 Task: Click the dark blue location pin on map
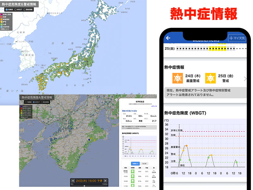click(89, 139)
